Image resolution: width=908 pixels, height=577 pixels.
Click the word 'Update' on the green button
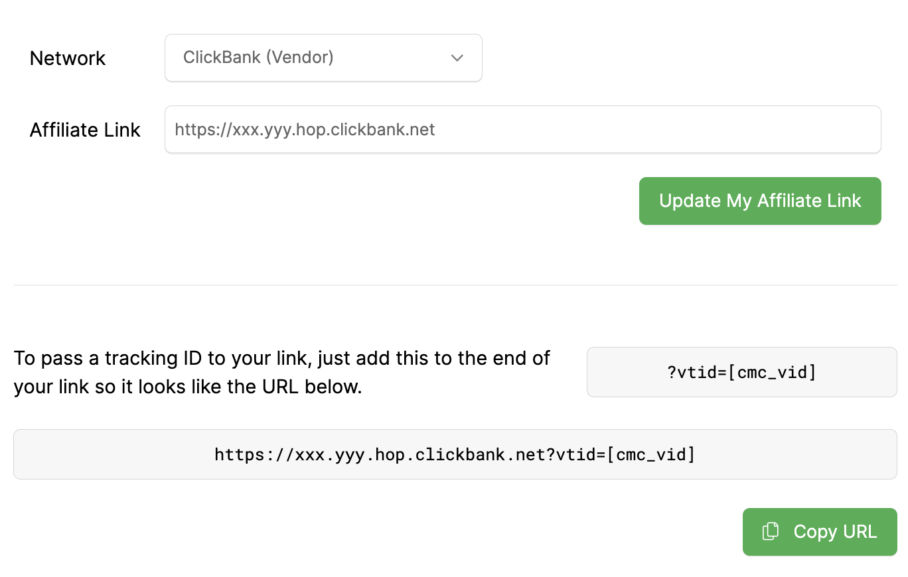[x=690, y=201]
